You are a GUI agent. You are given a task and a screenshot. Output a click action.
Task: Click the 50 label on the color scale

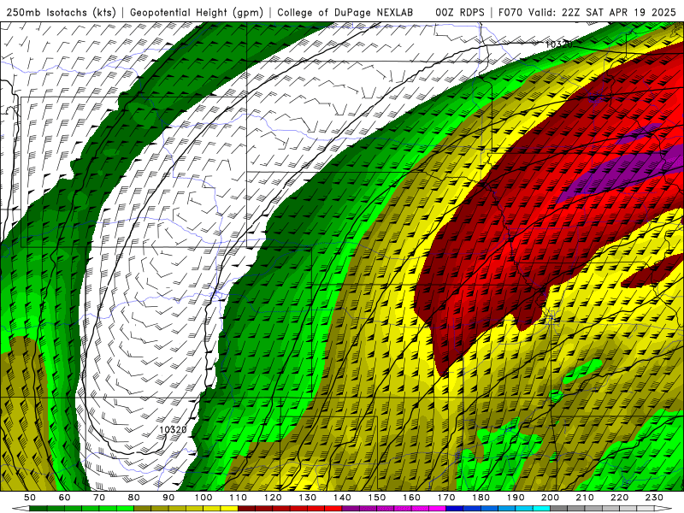tap(30, 498)
